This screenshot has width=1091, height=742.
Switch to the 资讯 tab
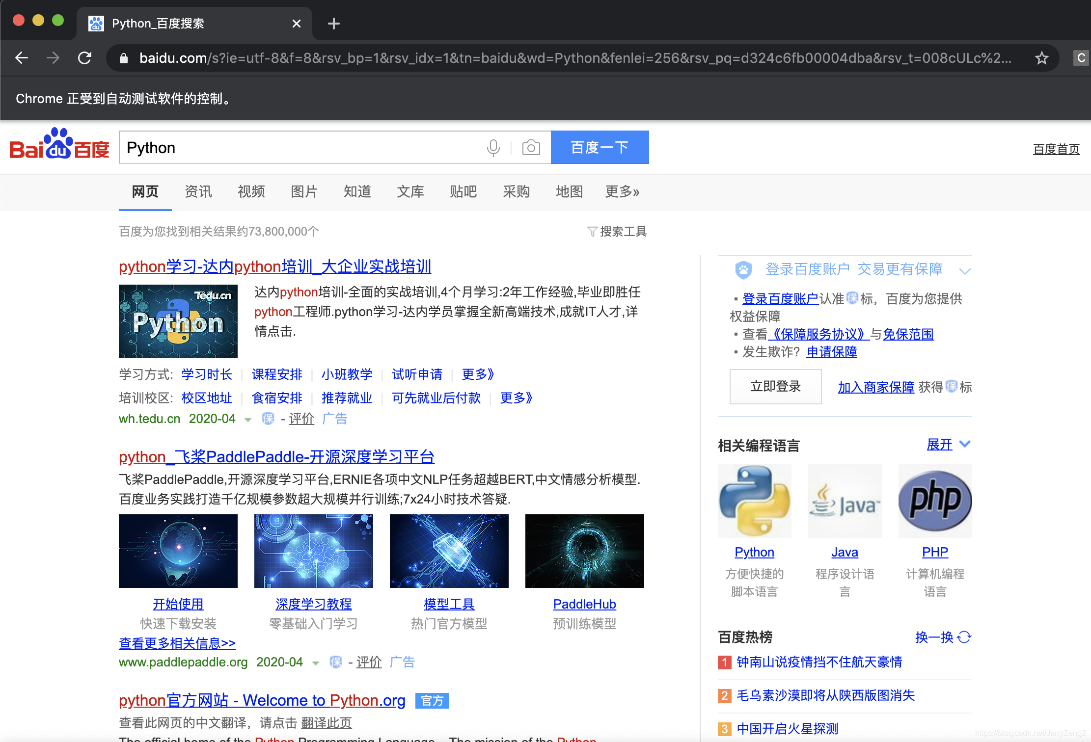[198, 191]
